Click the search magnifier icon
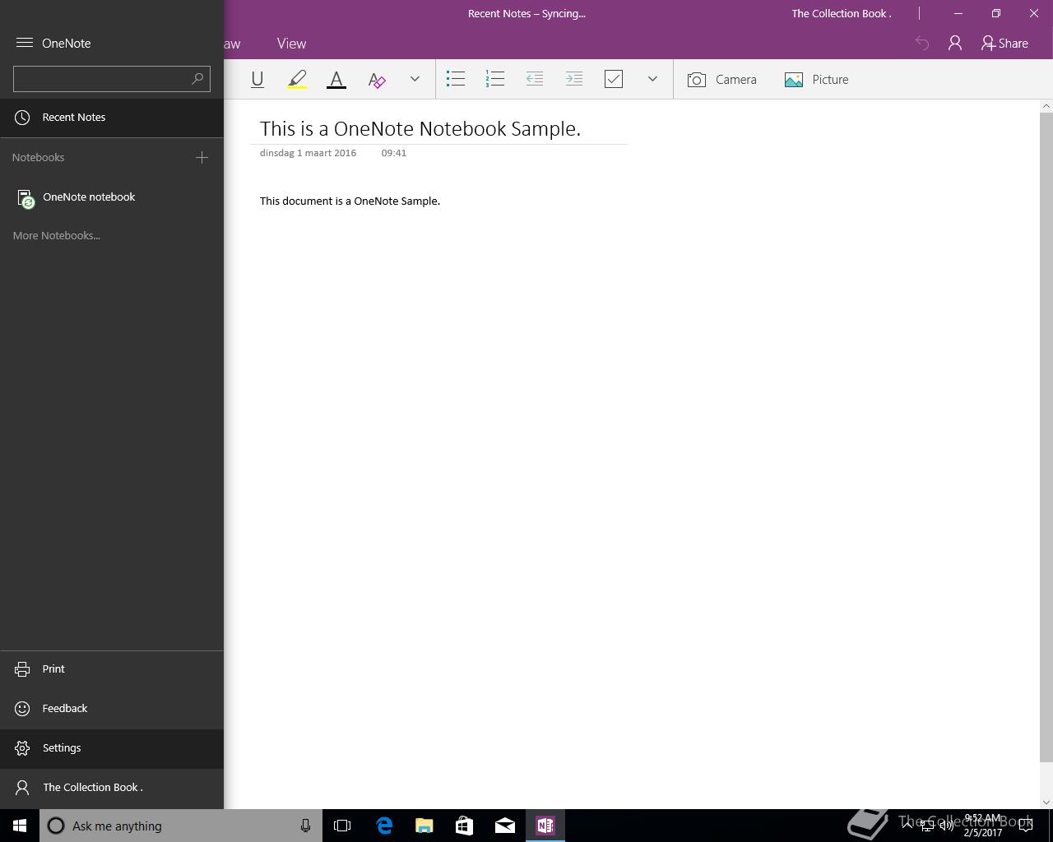Image resolution: width=1053 pixels, height=842 pixels. pos(197,79)
